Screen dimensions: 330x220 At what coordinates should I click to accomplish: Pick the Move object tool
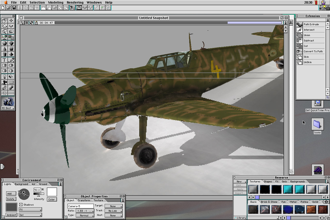coord(11,20)
